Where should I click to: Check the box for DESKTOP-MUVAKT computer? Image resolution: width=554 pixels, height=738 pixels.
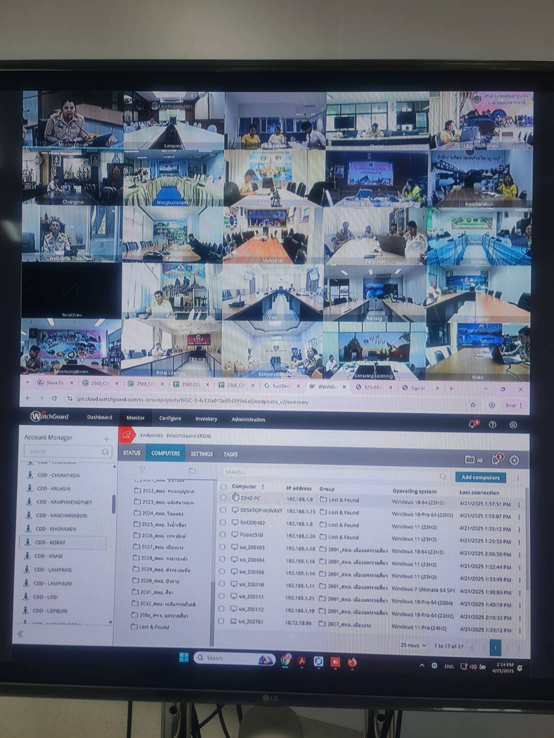223,511
